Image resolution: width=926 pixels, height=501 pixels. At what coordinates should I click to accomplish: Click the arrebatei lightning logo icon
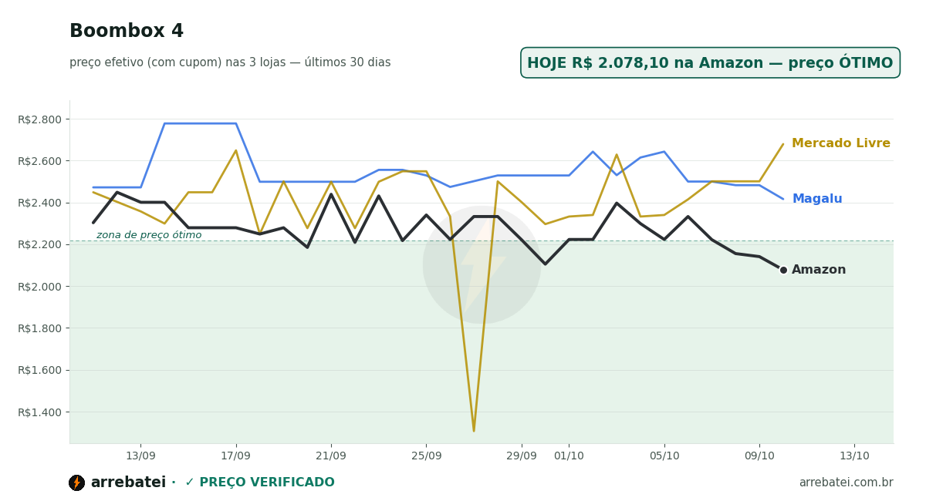pyautogui.click(x=76, y=483)
